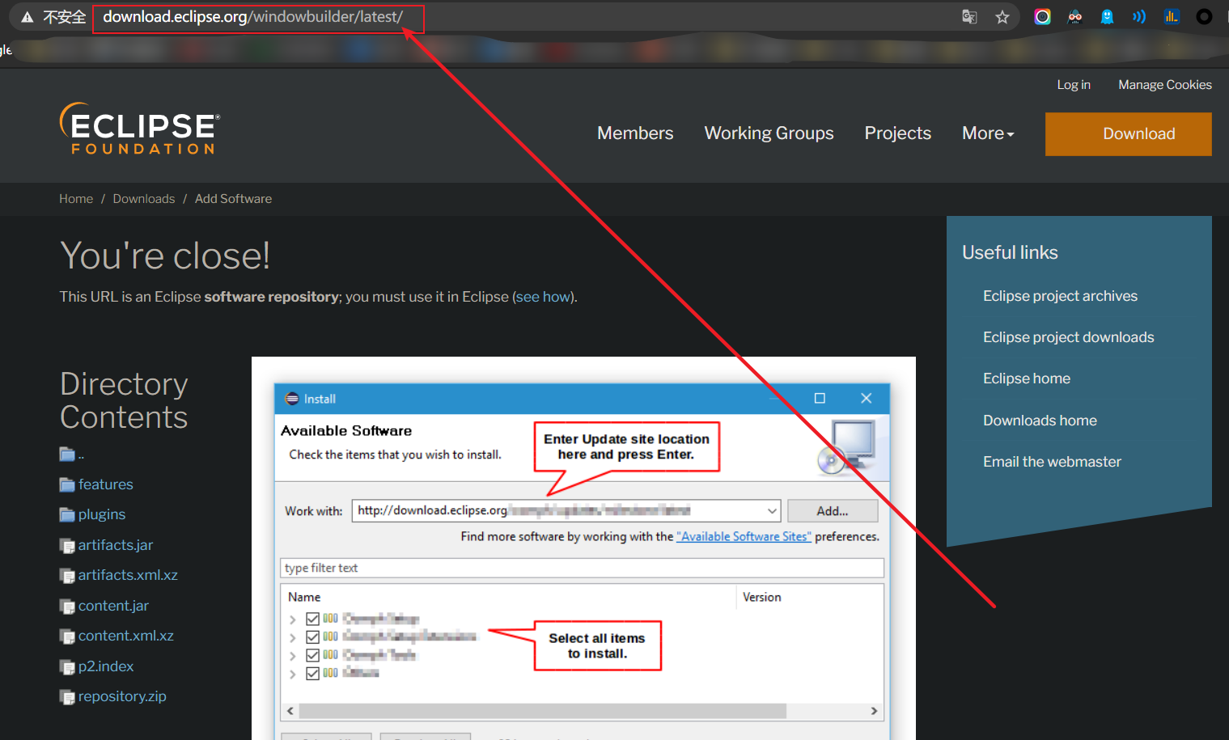Viewport: 1229px width, 740px height.
Task: Open the More navigation dropdown
Action: pyautogui.click(x=987, y=133)
